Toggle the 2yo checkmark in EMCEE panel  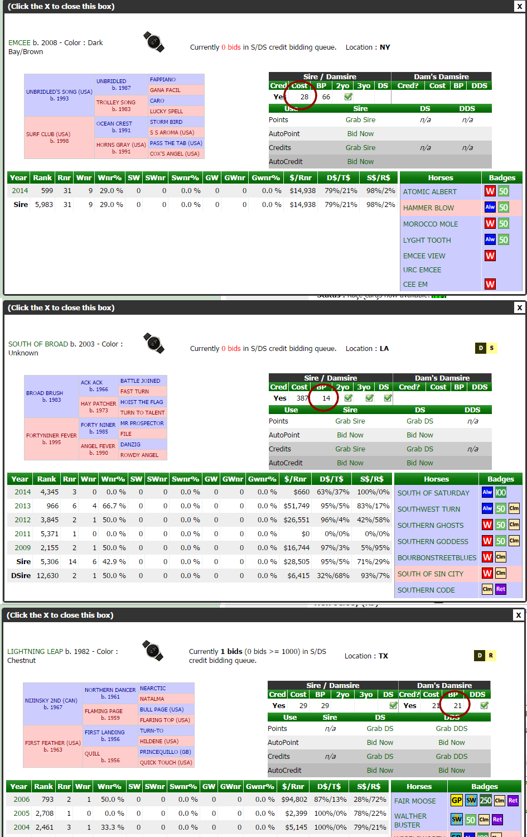coord(348,97)
